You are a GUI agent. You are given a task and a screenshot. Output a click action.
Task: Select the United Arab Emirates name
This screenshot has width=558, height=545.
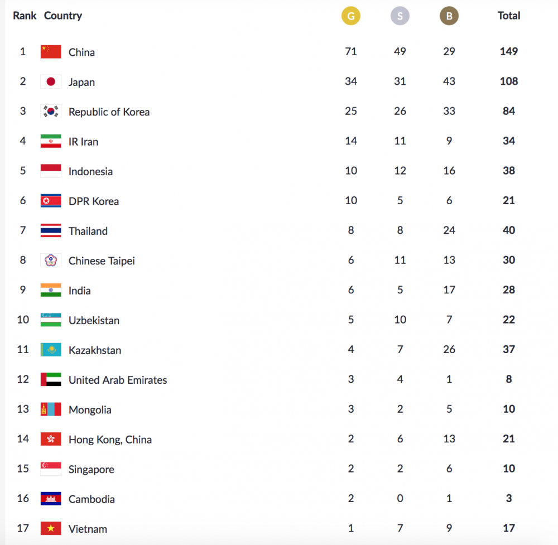point(118,380)
